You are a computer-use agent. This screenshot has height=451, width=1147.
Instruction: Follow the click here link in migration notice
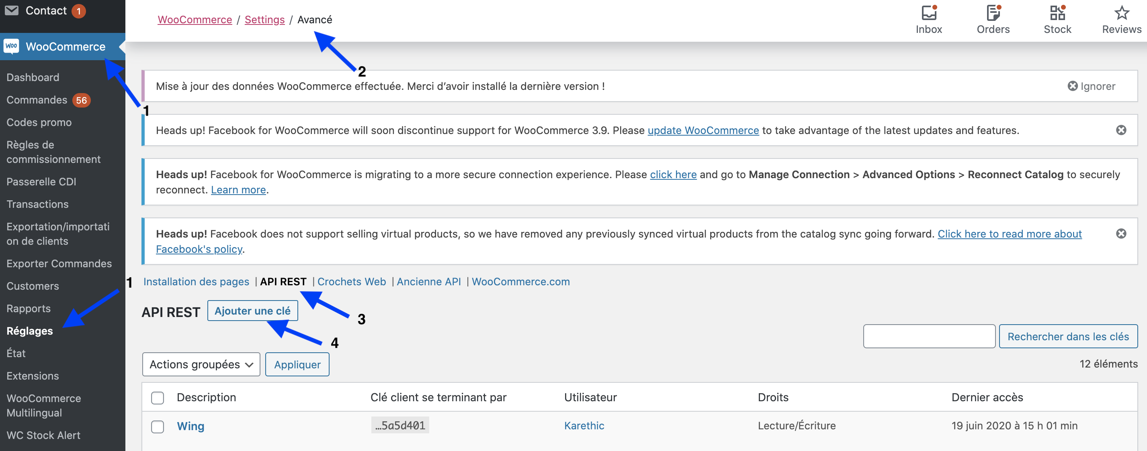click(673, 174)
